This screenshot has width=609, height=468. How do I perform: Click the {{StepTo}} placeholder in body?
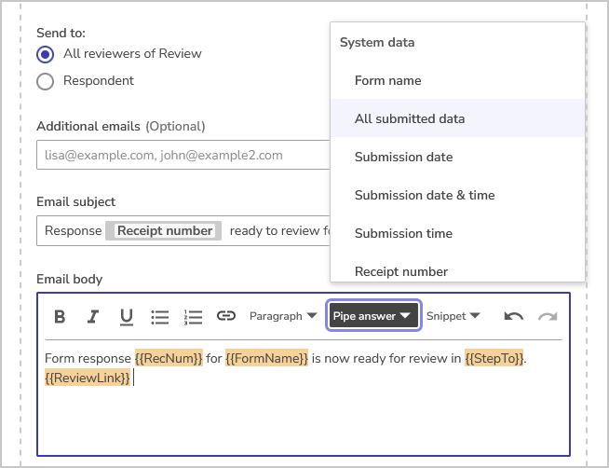pos(494,358)
